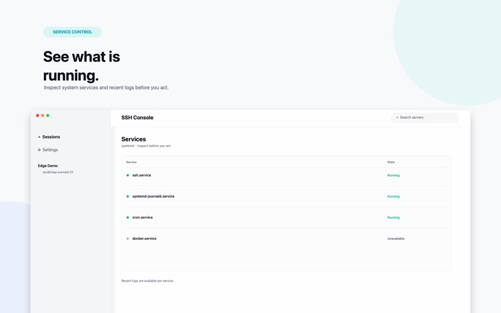Click the Sessions icon in sidebar
This screenshot has height=313, width=501.
coord(39,136)
